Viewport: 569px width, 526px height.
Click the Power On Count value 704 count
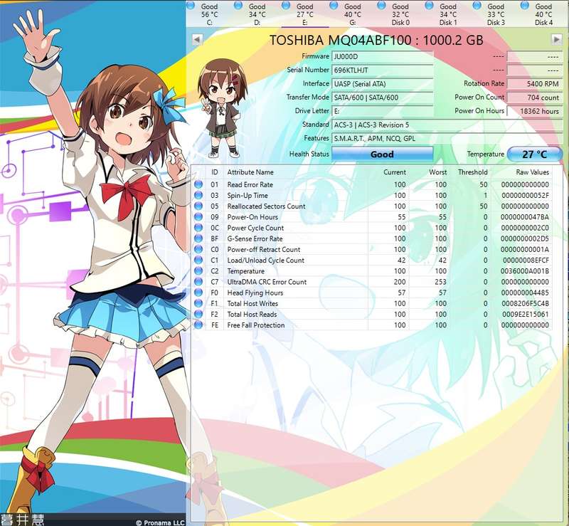(x=535, y=98)
